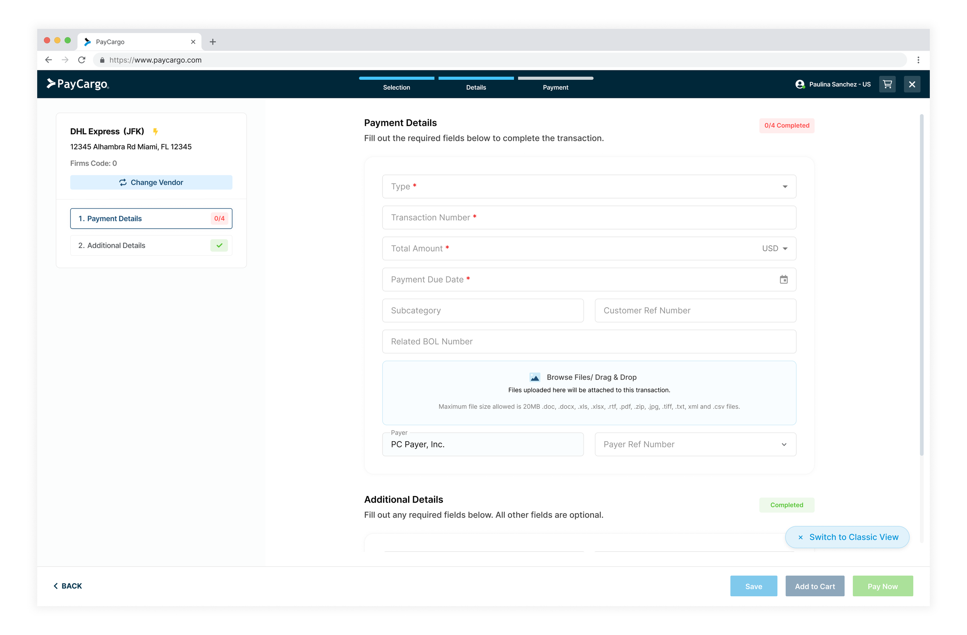967x635 pixels.
Task: Click the PayCargo logo in header
Action: pos(78,84)
